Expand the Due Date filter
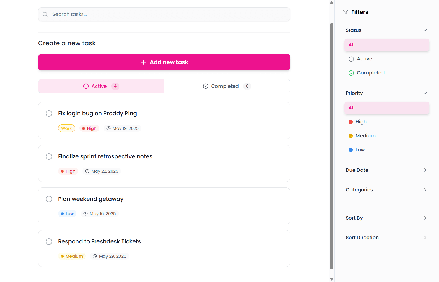 pyautogui.click(x=387, y=170)
